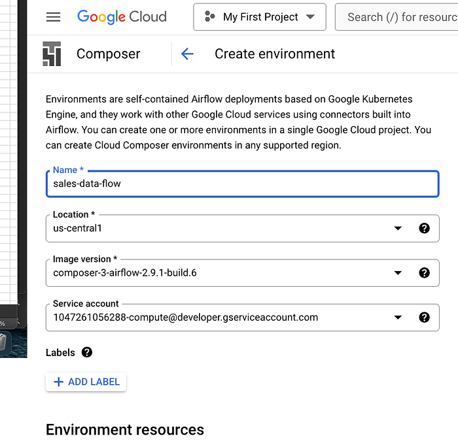The image size is (458, 441).
Task: Click the Create environment heading
Action: (x=275, y=54)
